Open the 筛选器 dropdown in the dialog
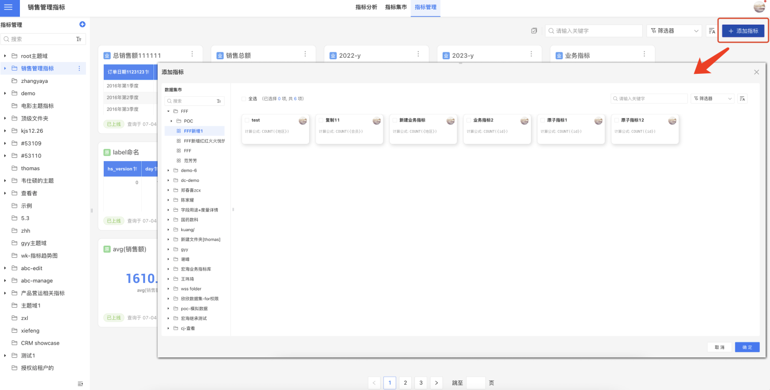770x390 pixels. [713, 98]
